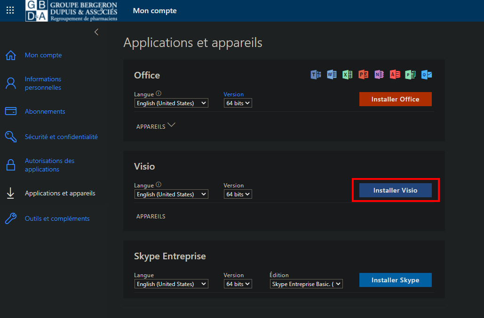Open the app launcher waffle icon
This screenshot has width=484, height=318.
coord(10,10)
